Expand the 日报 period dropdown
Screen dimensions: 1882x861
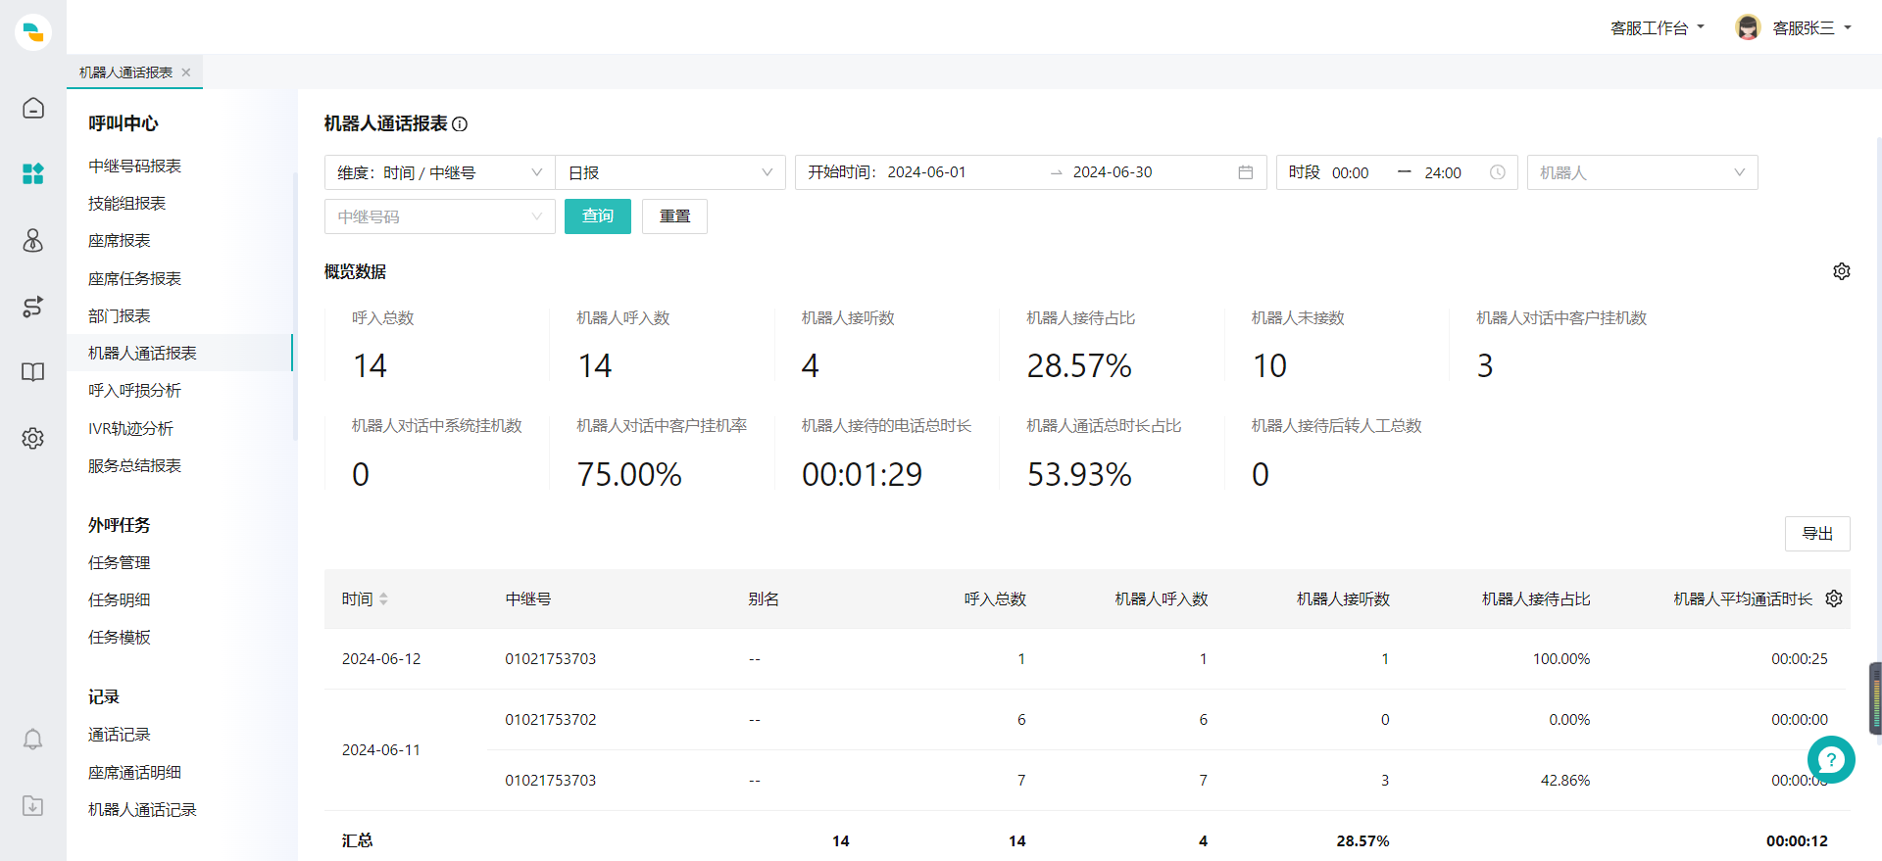(670, 172)
